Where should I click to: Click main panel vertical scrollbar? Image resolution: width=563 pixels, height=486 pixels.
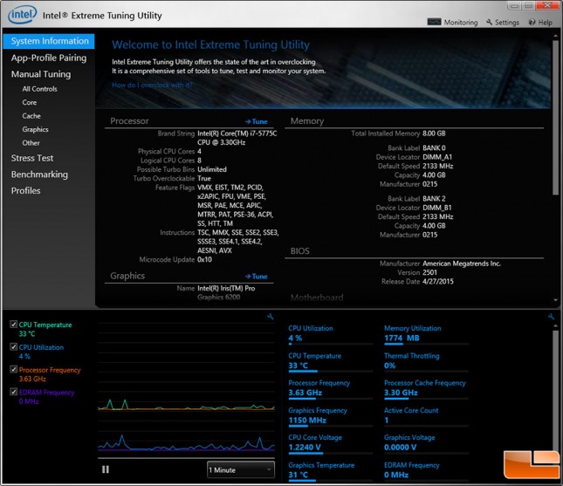pos(555,119)
